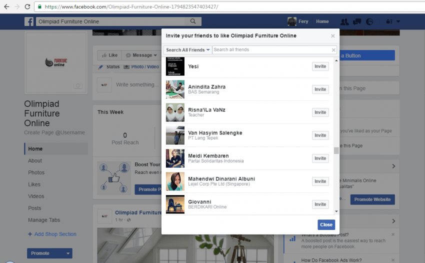The width and height of the screenshot is (425, 263).
Task: Click the page profile picture camera icon
Action: [78, 85]
